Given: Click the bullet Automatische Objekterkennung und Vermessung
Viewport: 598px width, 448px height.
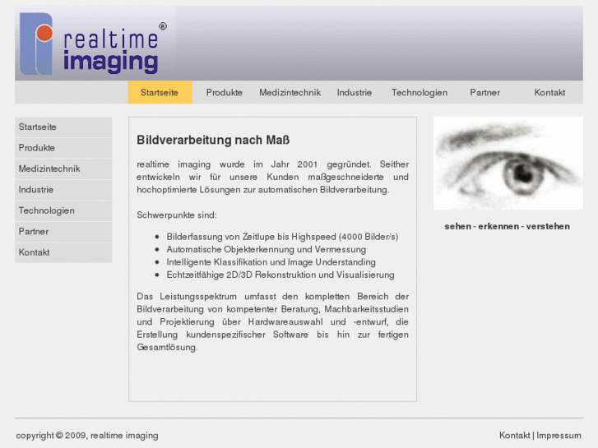Looking at the screenshot, I should pos(267,249).
